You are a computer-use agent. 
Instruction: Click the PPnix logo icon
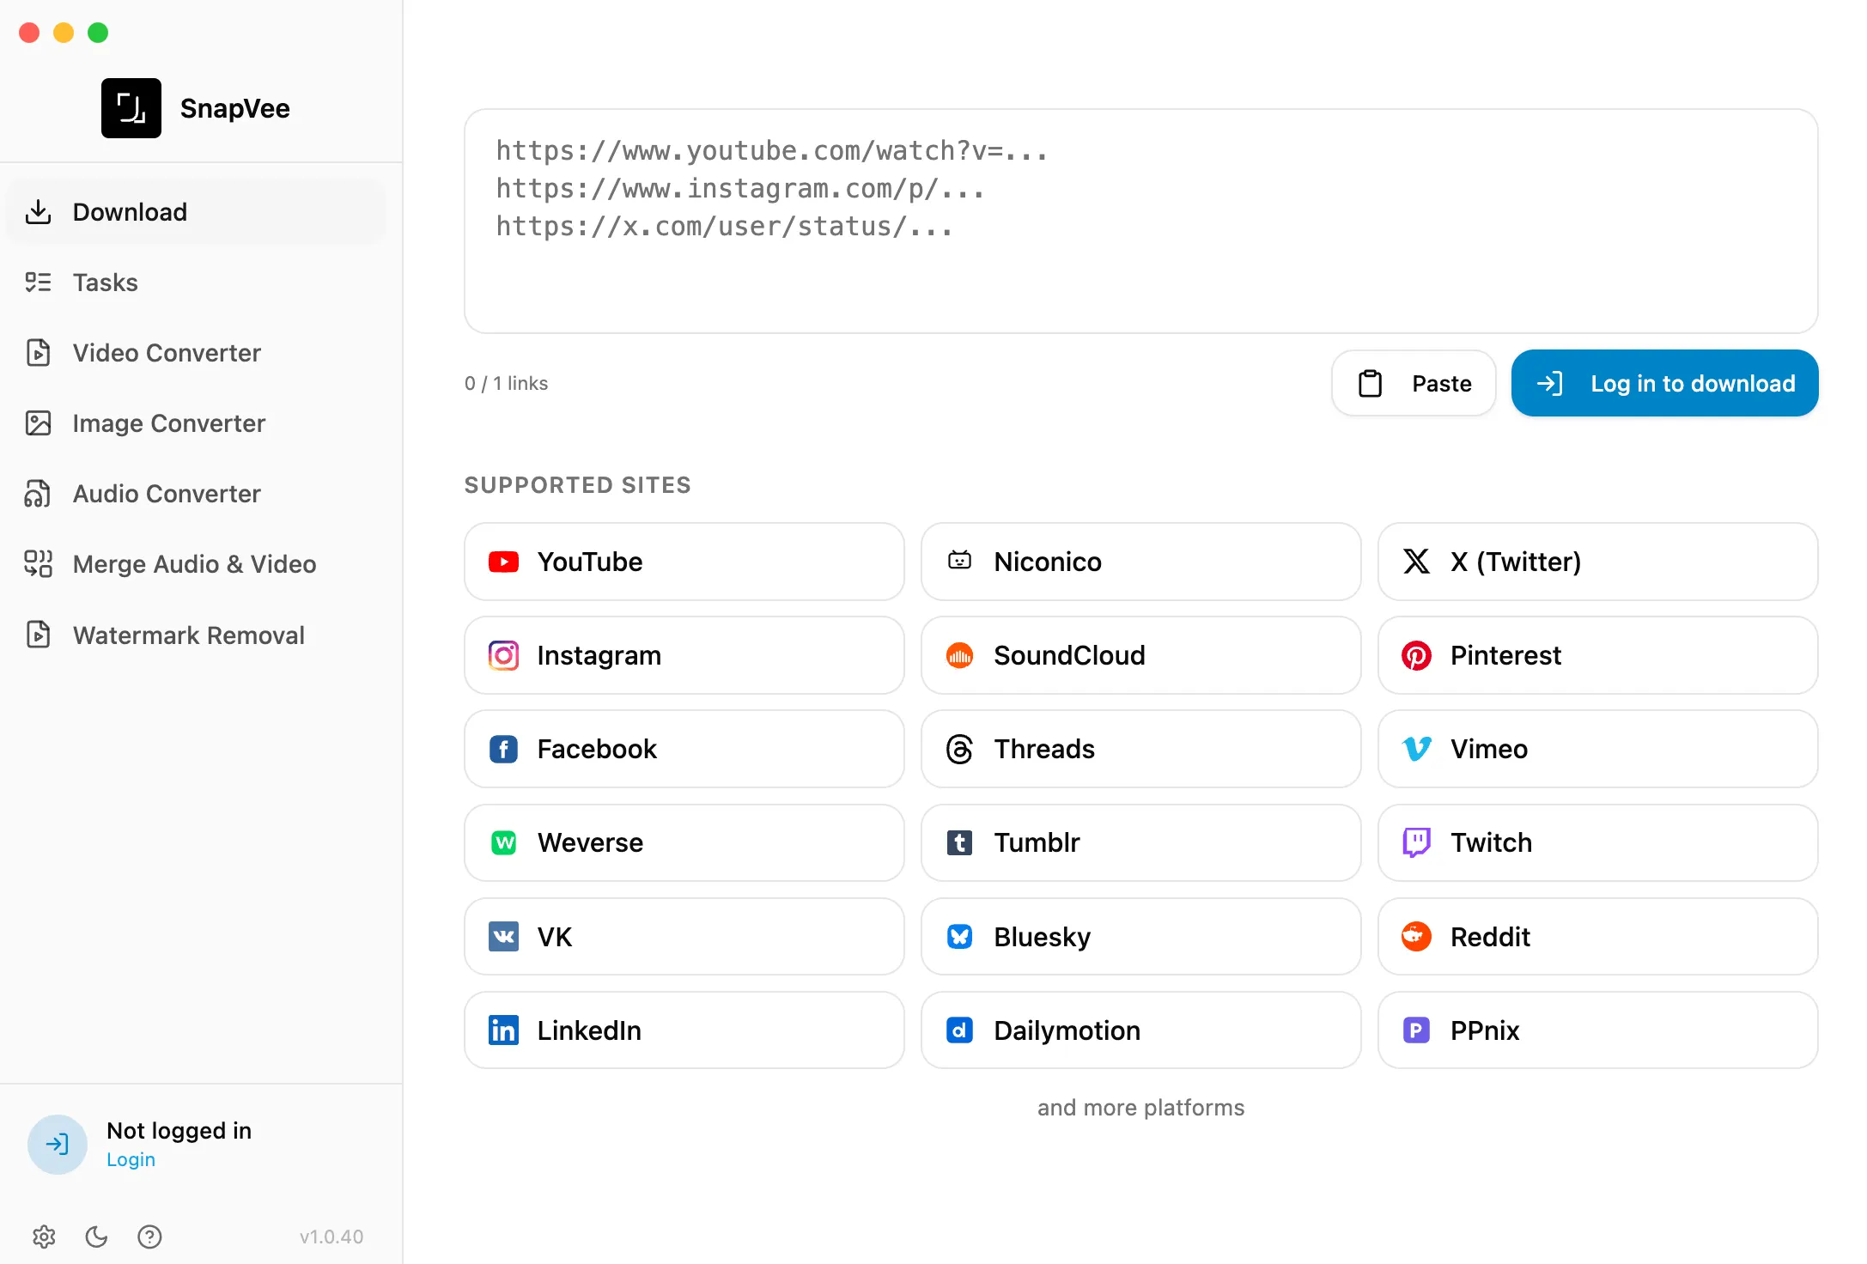pyautogui.click(x=1416, y=1030)
